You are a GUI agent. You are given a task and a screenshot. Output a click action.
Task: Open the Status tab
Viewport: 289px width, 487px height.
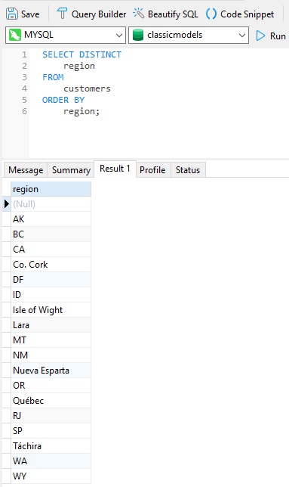coord(188,170)
